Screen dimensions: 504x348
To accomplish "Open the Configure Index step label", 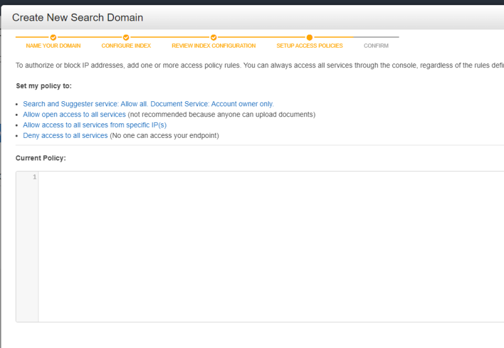I will tap(126, 46).
